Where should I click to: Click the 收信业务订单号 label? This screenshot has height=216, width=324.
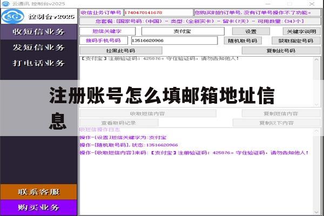click(102, 12)
